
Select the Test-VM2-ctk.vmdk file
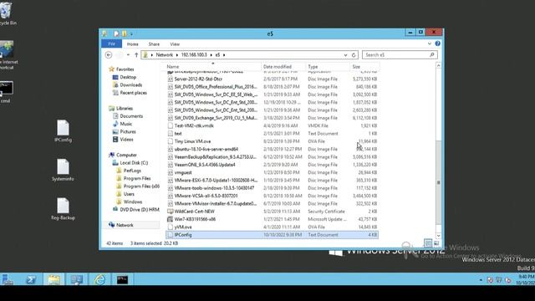pyautogui.click(x=194, y=125)
